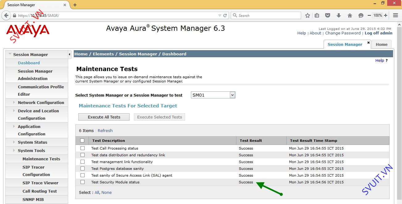
Task: Open the SM01 target selection dropdown
Action: coord(213,95)
